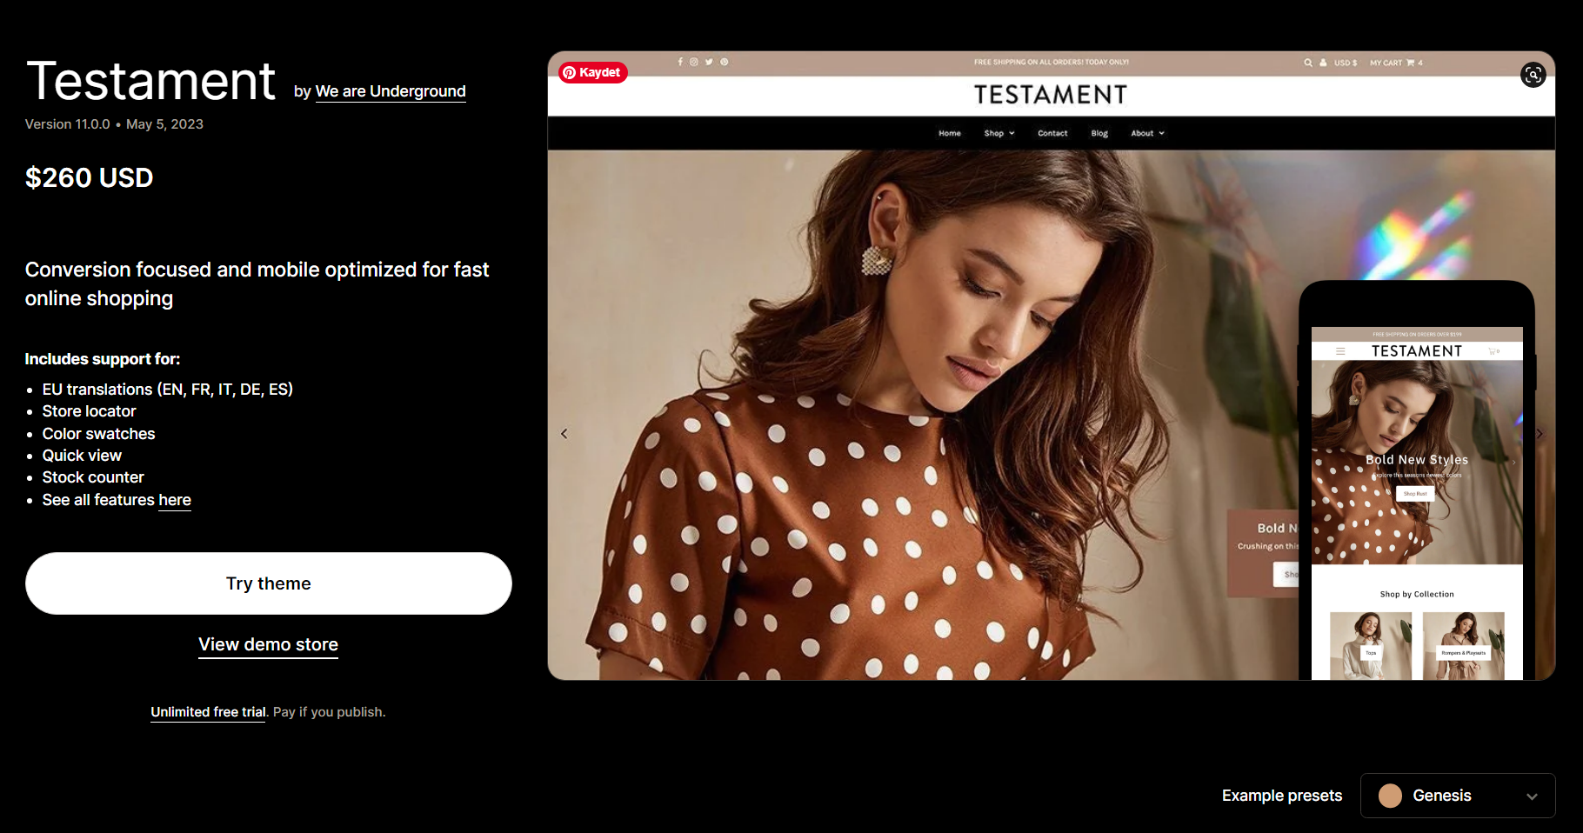Click the image zoom lens icon top right
The height and width of the screenshot is (833, 1583).
pos(1533,76)
